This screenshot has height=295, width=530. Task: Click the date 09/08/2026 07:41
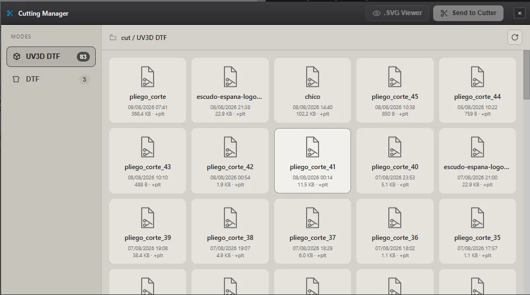click(148, 108)
